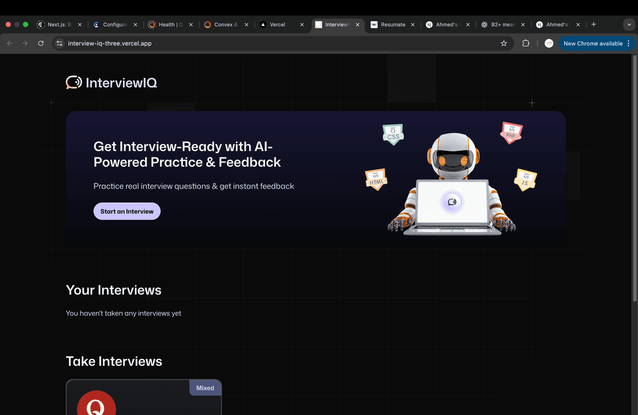Click the browser back arrow
This screenshot has width=638, height=415.
[9, 43]
